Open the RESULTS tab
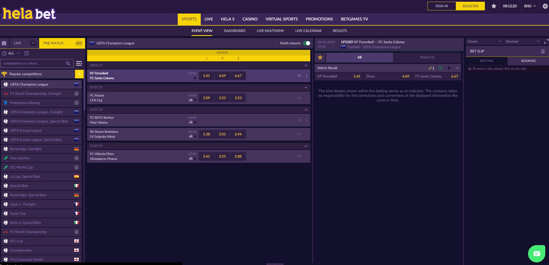The width and height of the screenshot is (549, 265). click(x=340, y=31)
